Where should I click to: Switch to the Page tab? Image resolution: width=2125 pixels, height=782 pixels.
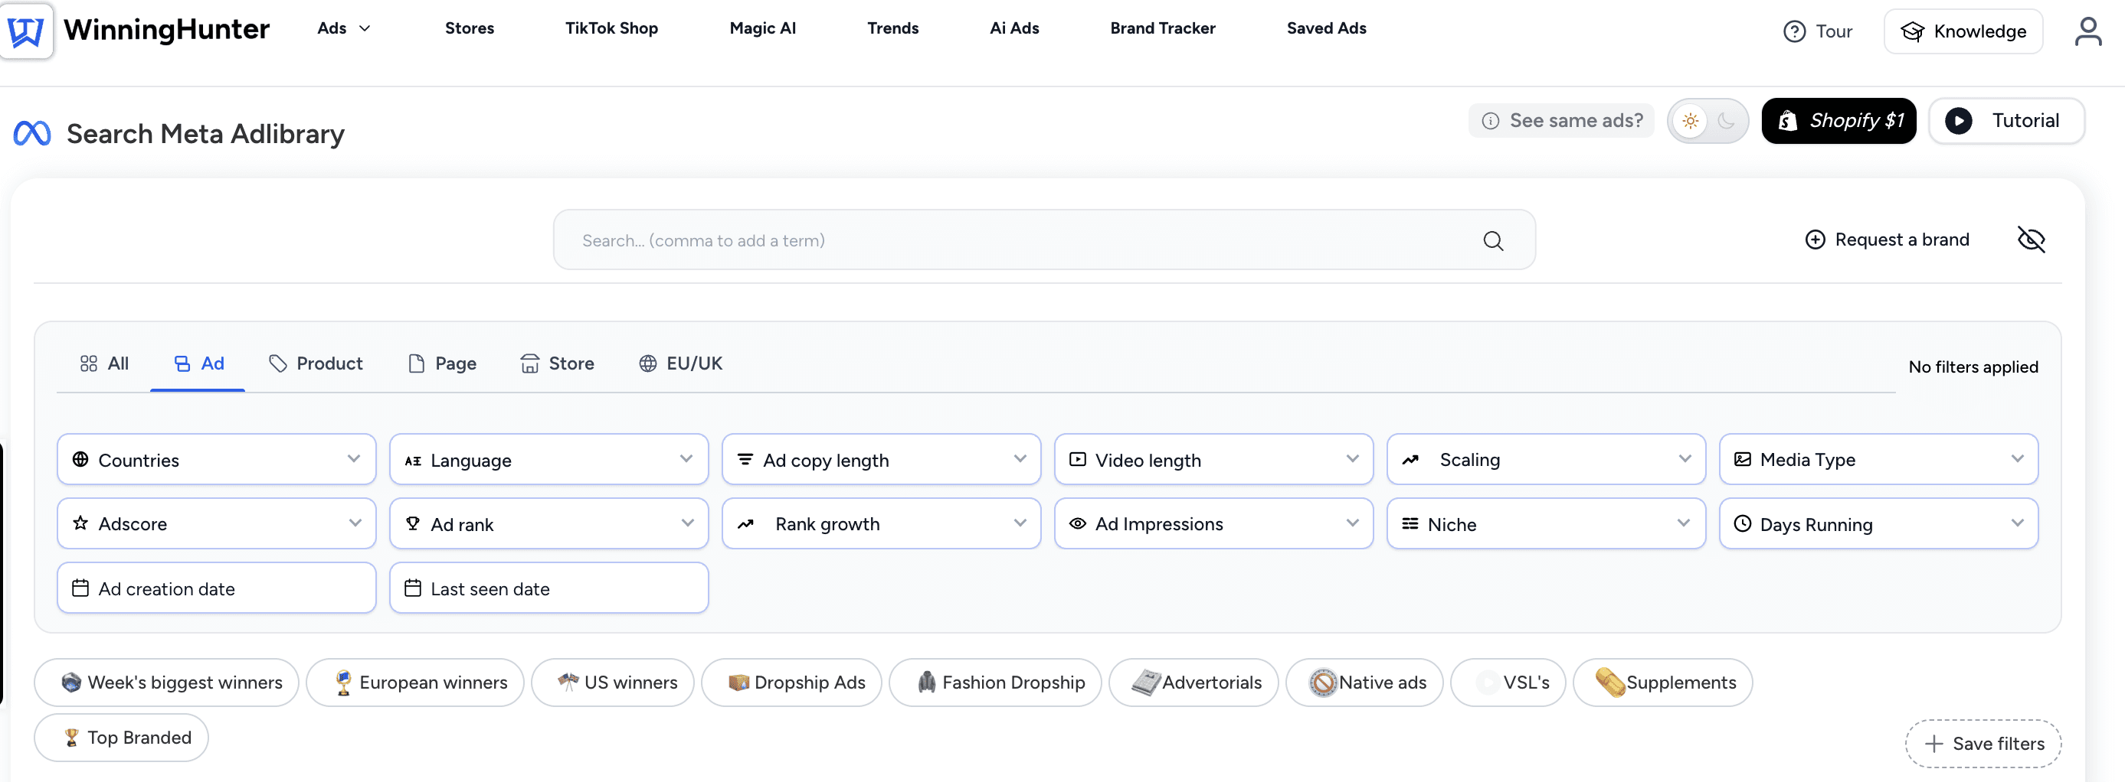(442, 363)
